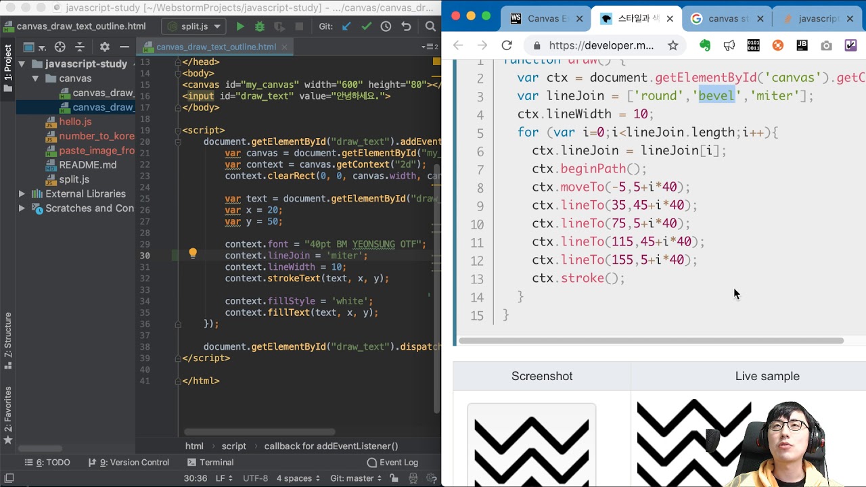This screenshot has width=866, height=487.
Task: Switch to the Google canvas search tab
Action: tap(727, 18)
